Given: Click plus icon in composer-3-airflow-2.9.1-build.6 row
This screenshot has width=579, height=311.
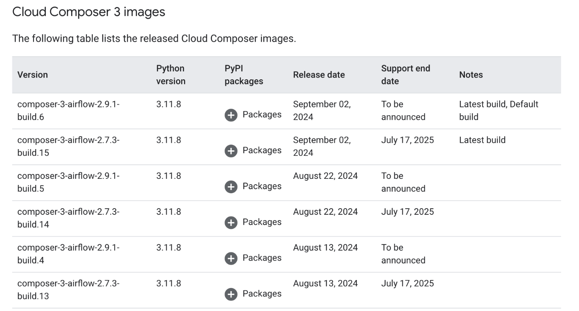Looking at the screenshot, I should [231, 115].
